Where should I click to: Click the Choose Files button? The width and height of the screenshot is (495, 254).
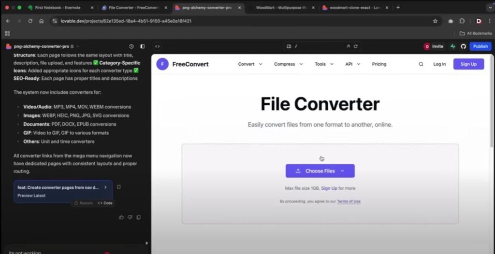(x=320, y=171)
